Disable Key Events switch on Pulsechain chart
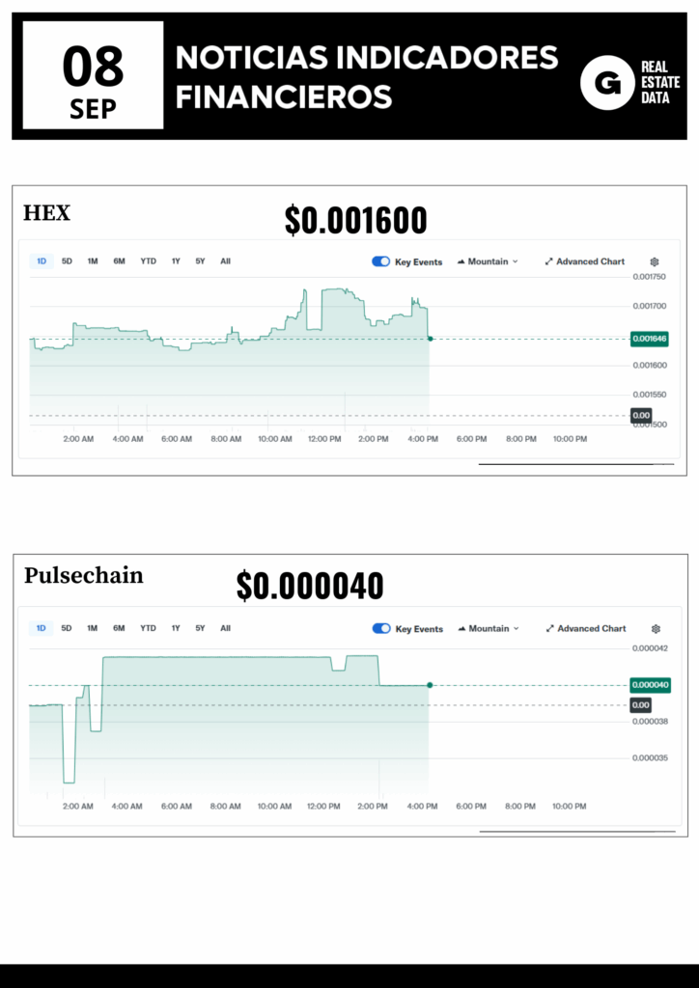 (381, 629)
